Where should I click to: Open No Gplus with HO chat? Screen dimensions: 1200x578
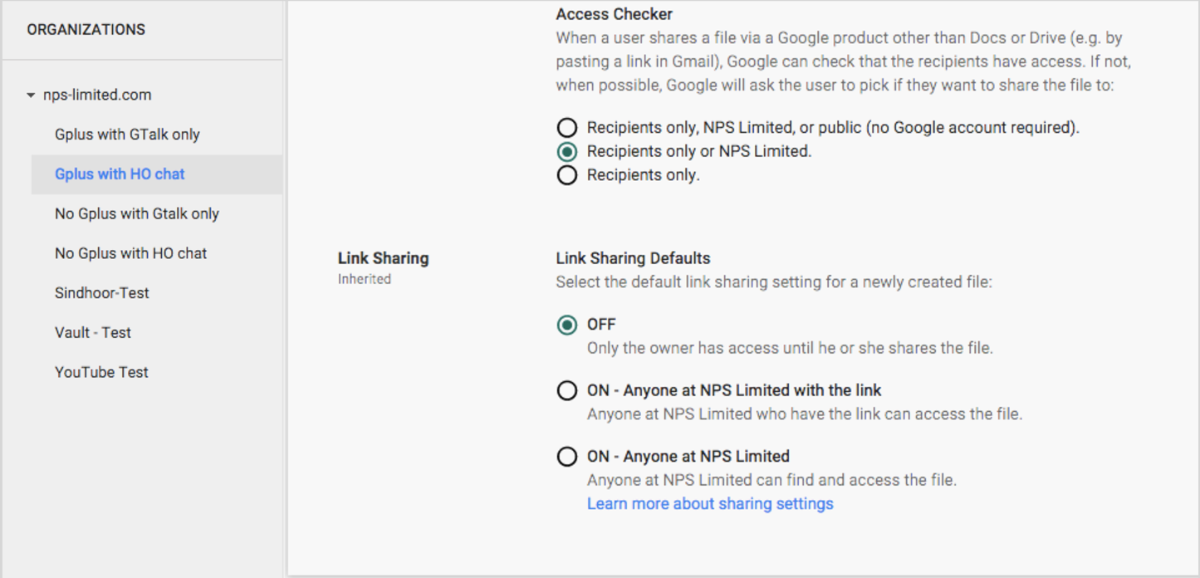tap(130, 253)
